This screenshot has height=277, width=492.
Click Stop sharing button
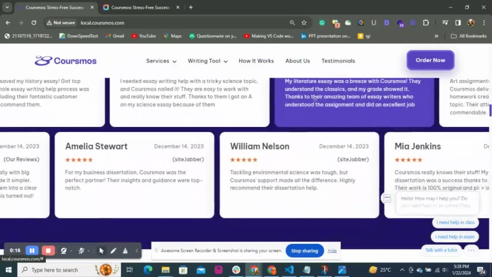tap(305, 250)
